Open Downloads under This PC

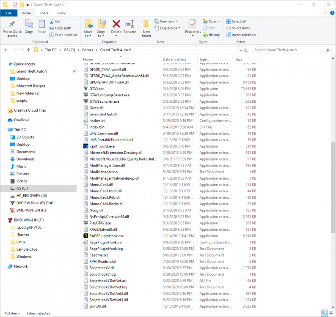pos(25,159)
